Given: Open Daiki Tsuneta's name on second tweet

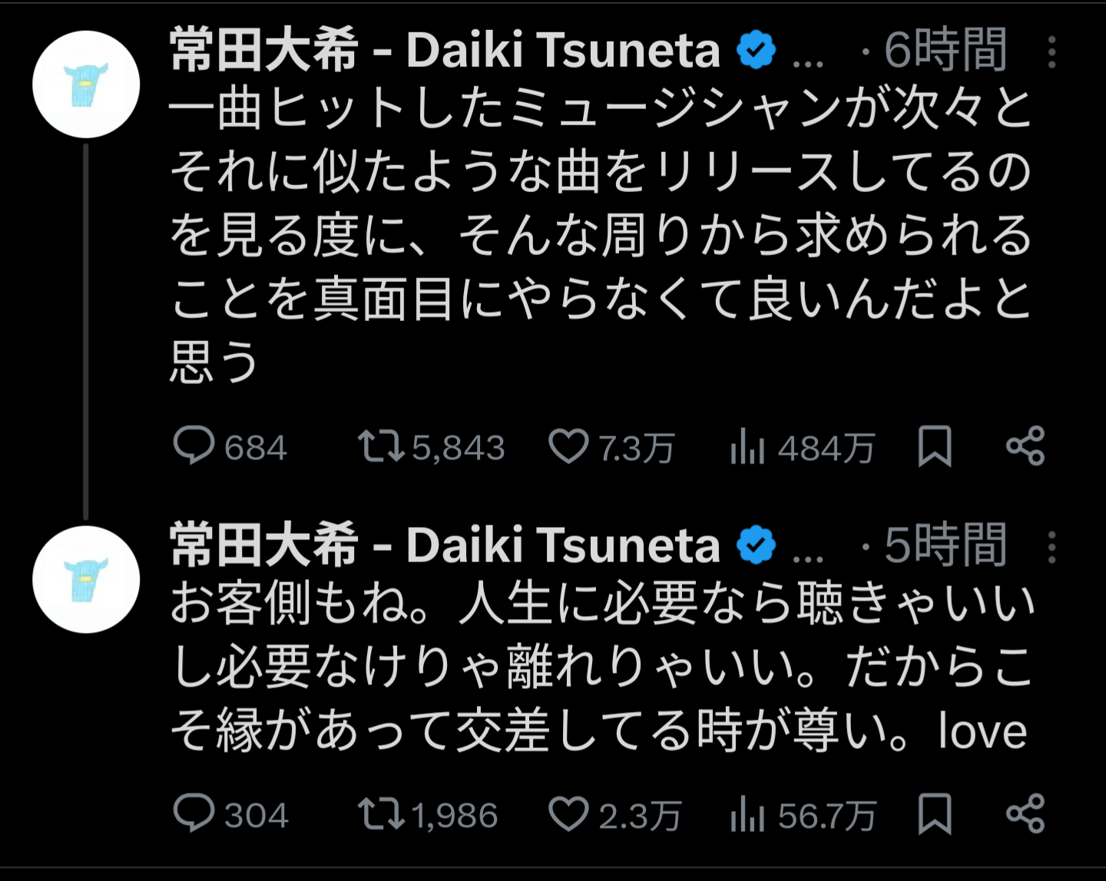Looking at the screenshot, I should (x=445, y=546).
